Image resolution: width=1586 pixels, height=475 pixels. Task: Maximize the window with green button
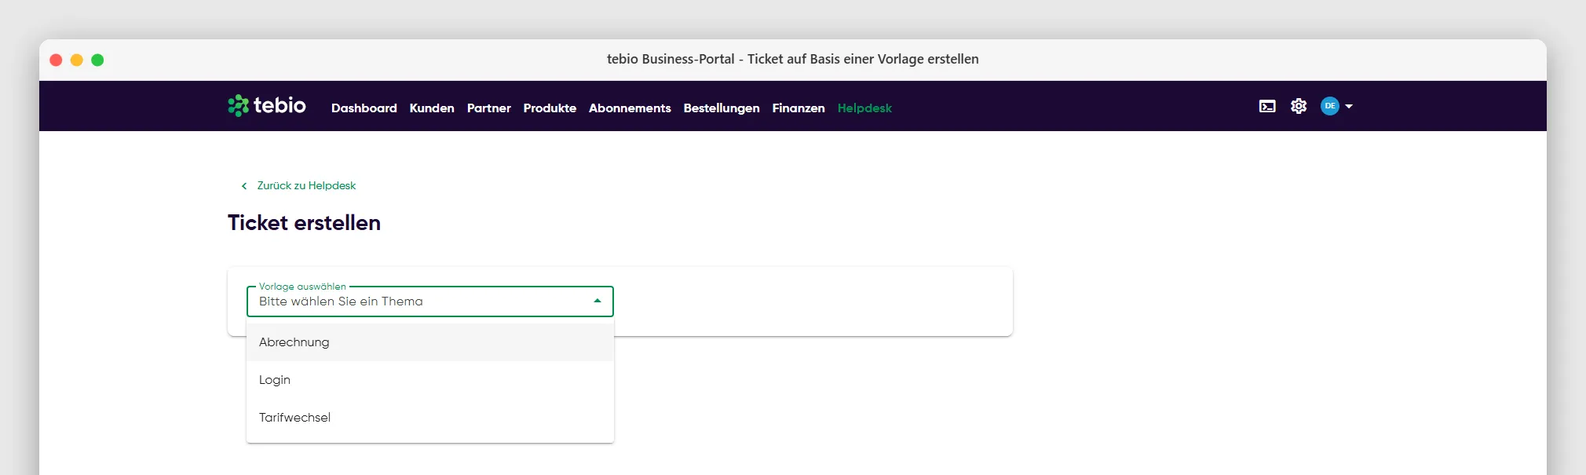click(x=97, y=60)
